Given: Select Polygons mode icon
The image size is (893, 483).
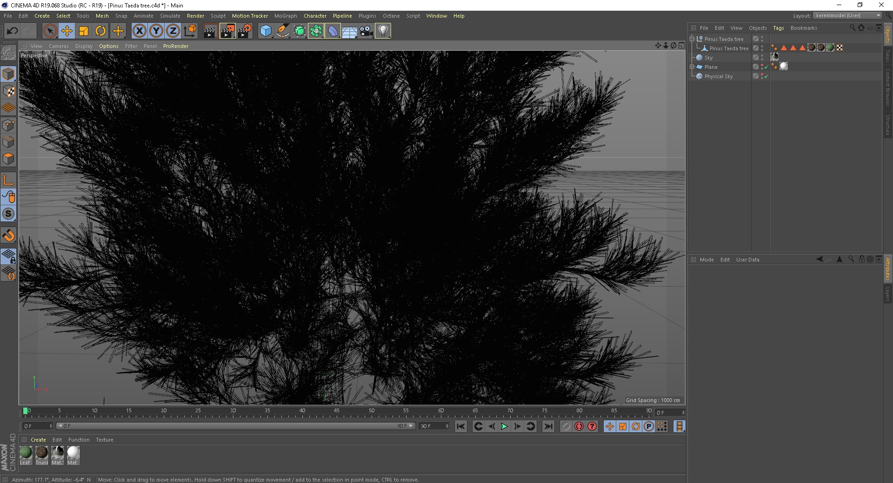Looking at the screenshot, I should pos(9,159).
